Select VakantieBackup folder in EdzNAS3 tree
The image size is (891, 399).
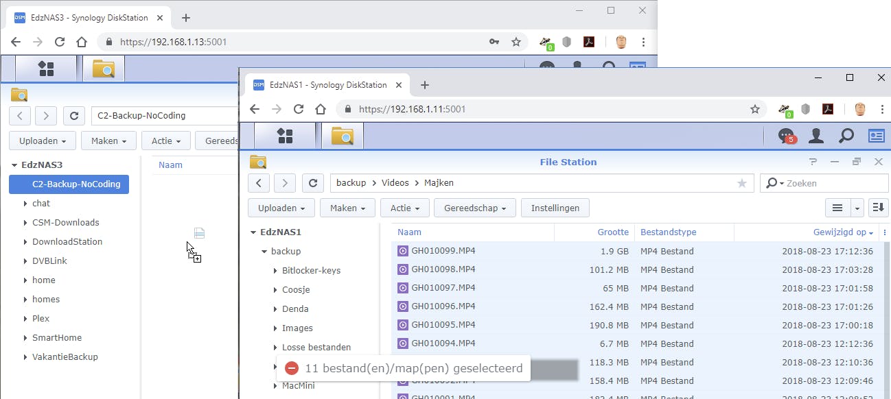65,357
